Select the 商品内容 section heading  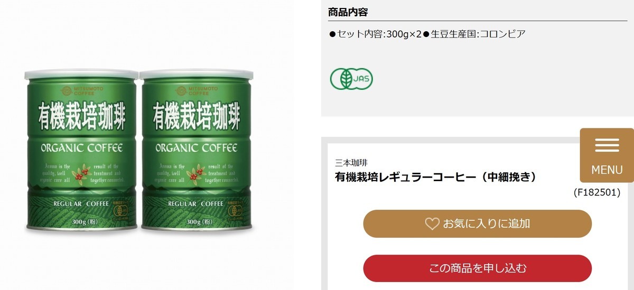pyautogui.click(x=348, y=12)
